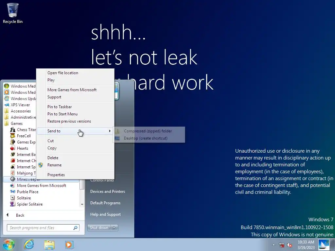
Task: Click the Shut down button
Action: coord(99,228)
